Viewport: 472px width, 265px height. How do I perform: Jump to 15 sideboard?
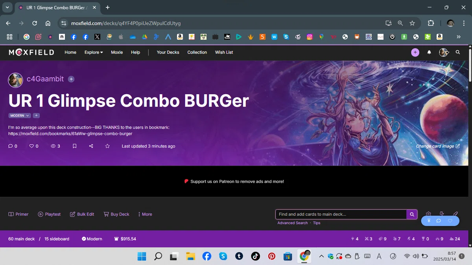click(x=57, y=239)
